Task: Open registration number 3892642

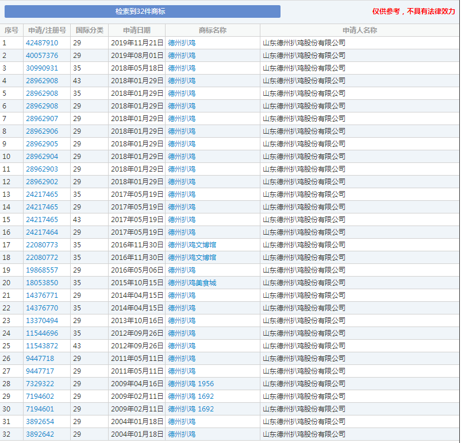Action: click(40, 434)
